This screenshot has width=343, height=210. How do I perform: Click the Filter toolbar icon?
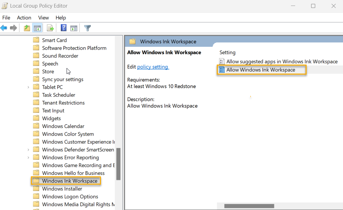pyautogui.click(x=87, y=28)
